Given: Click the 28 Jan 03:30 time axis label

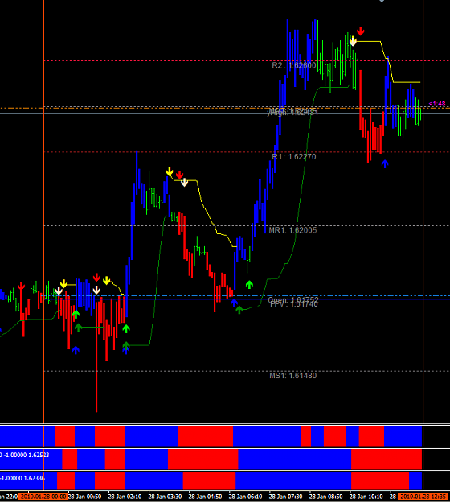Looking at the screenshot, I should click(x=165, y=497).
